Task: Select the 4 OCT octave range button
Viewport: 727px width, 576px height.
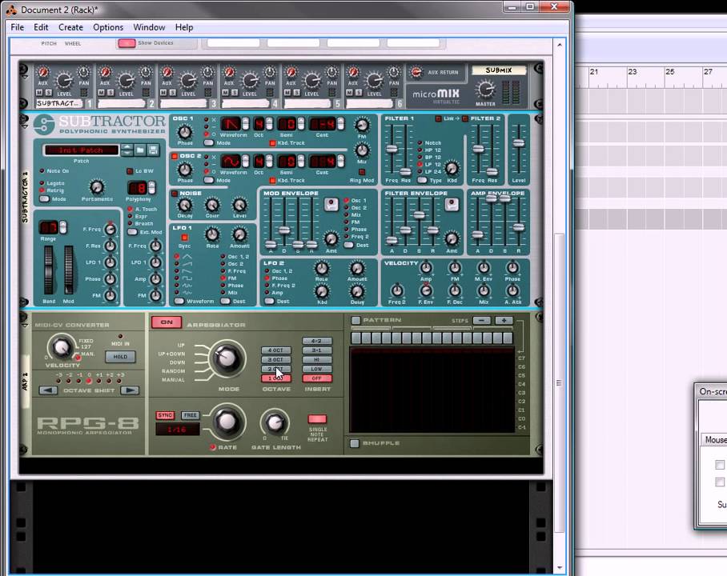Action: click(x=276, y=350)
